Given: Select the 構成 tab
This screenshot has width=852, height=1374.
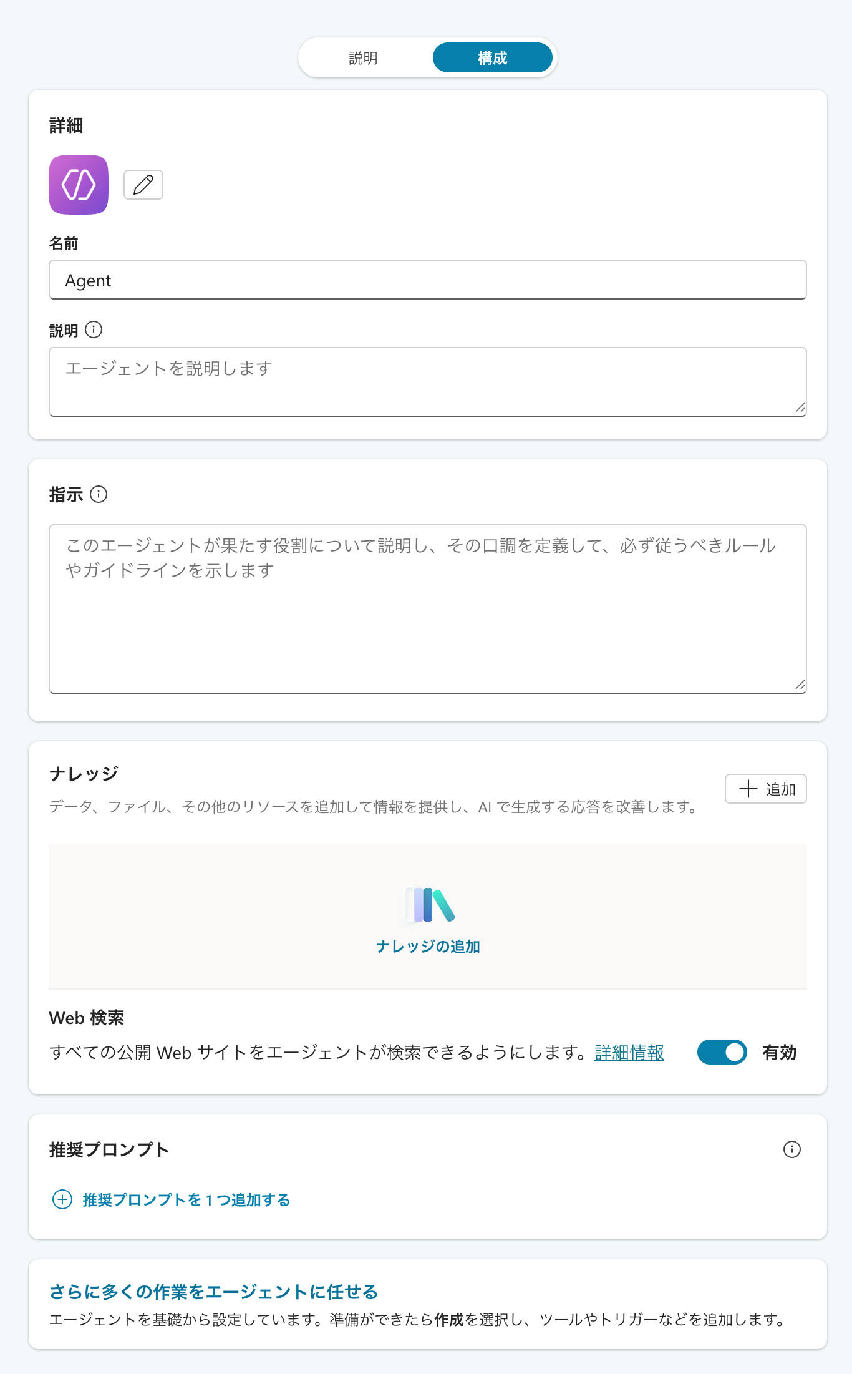Looking at the screenshot, I should [492, 58].
